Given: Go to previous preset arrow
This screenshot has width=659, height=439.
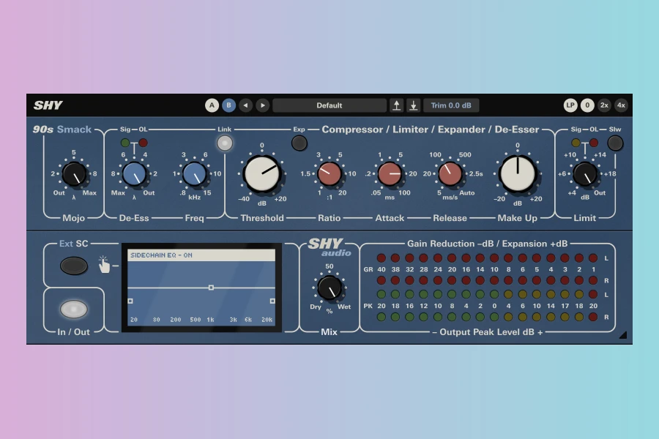Looking at the screenshot, I should [245, 105].
